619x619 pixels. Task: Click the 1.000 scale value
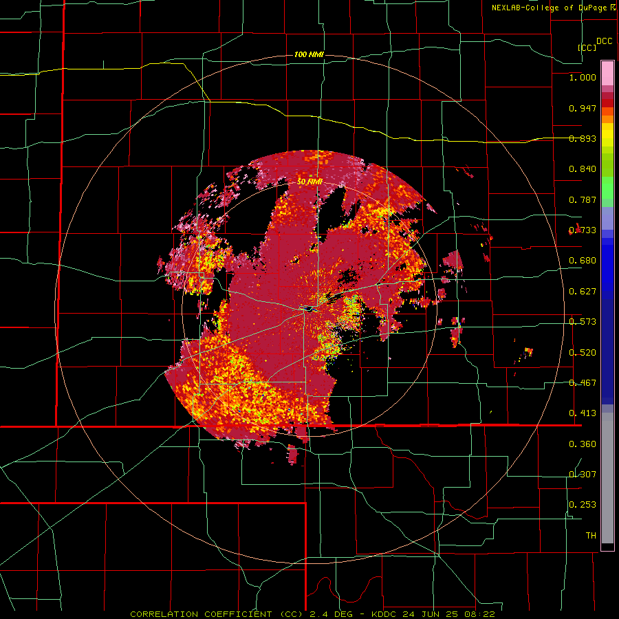[x=583, y=77]
